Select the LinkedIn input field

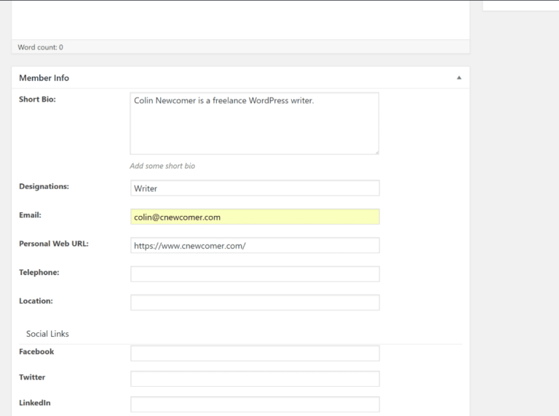click(255, 404)
